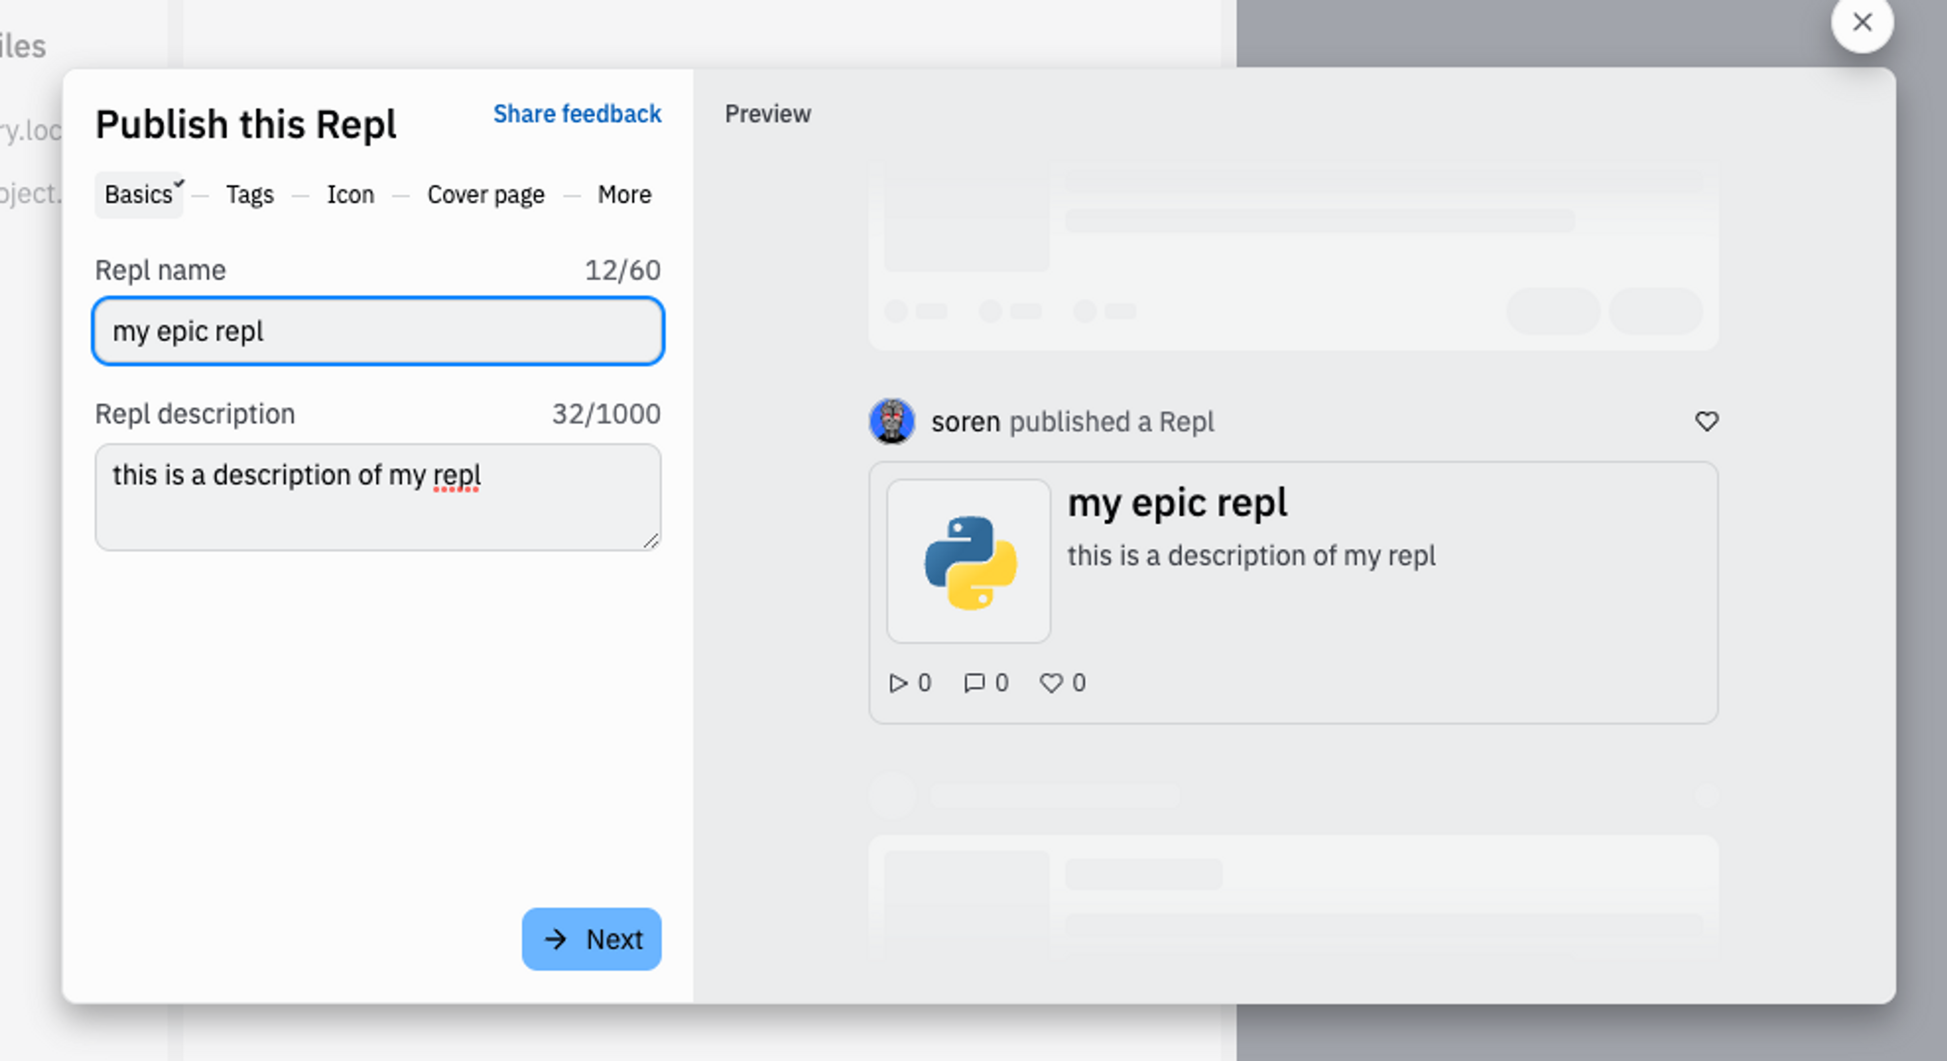
Task: Switch to the Icon step
Action: [x=350, y=195]
